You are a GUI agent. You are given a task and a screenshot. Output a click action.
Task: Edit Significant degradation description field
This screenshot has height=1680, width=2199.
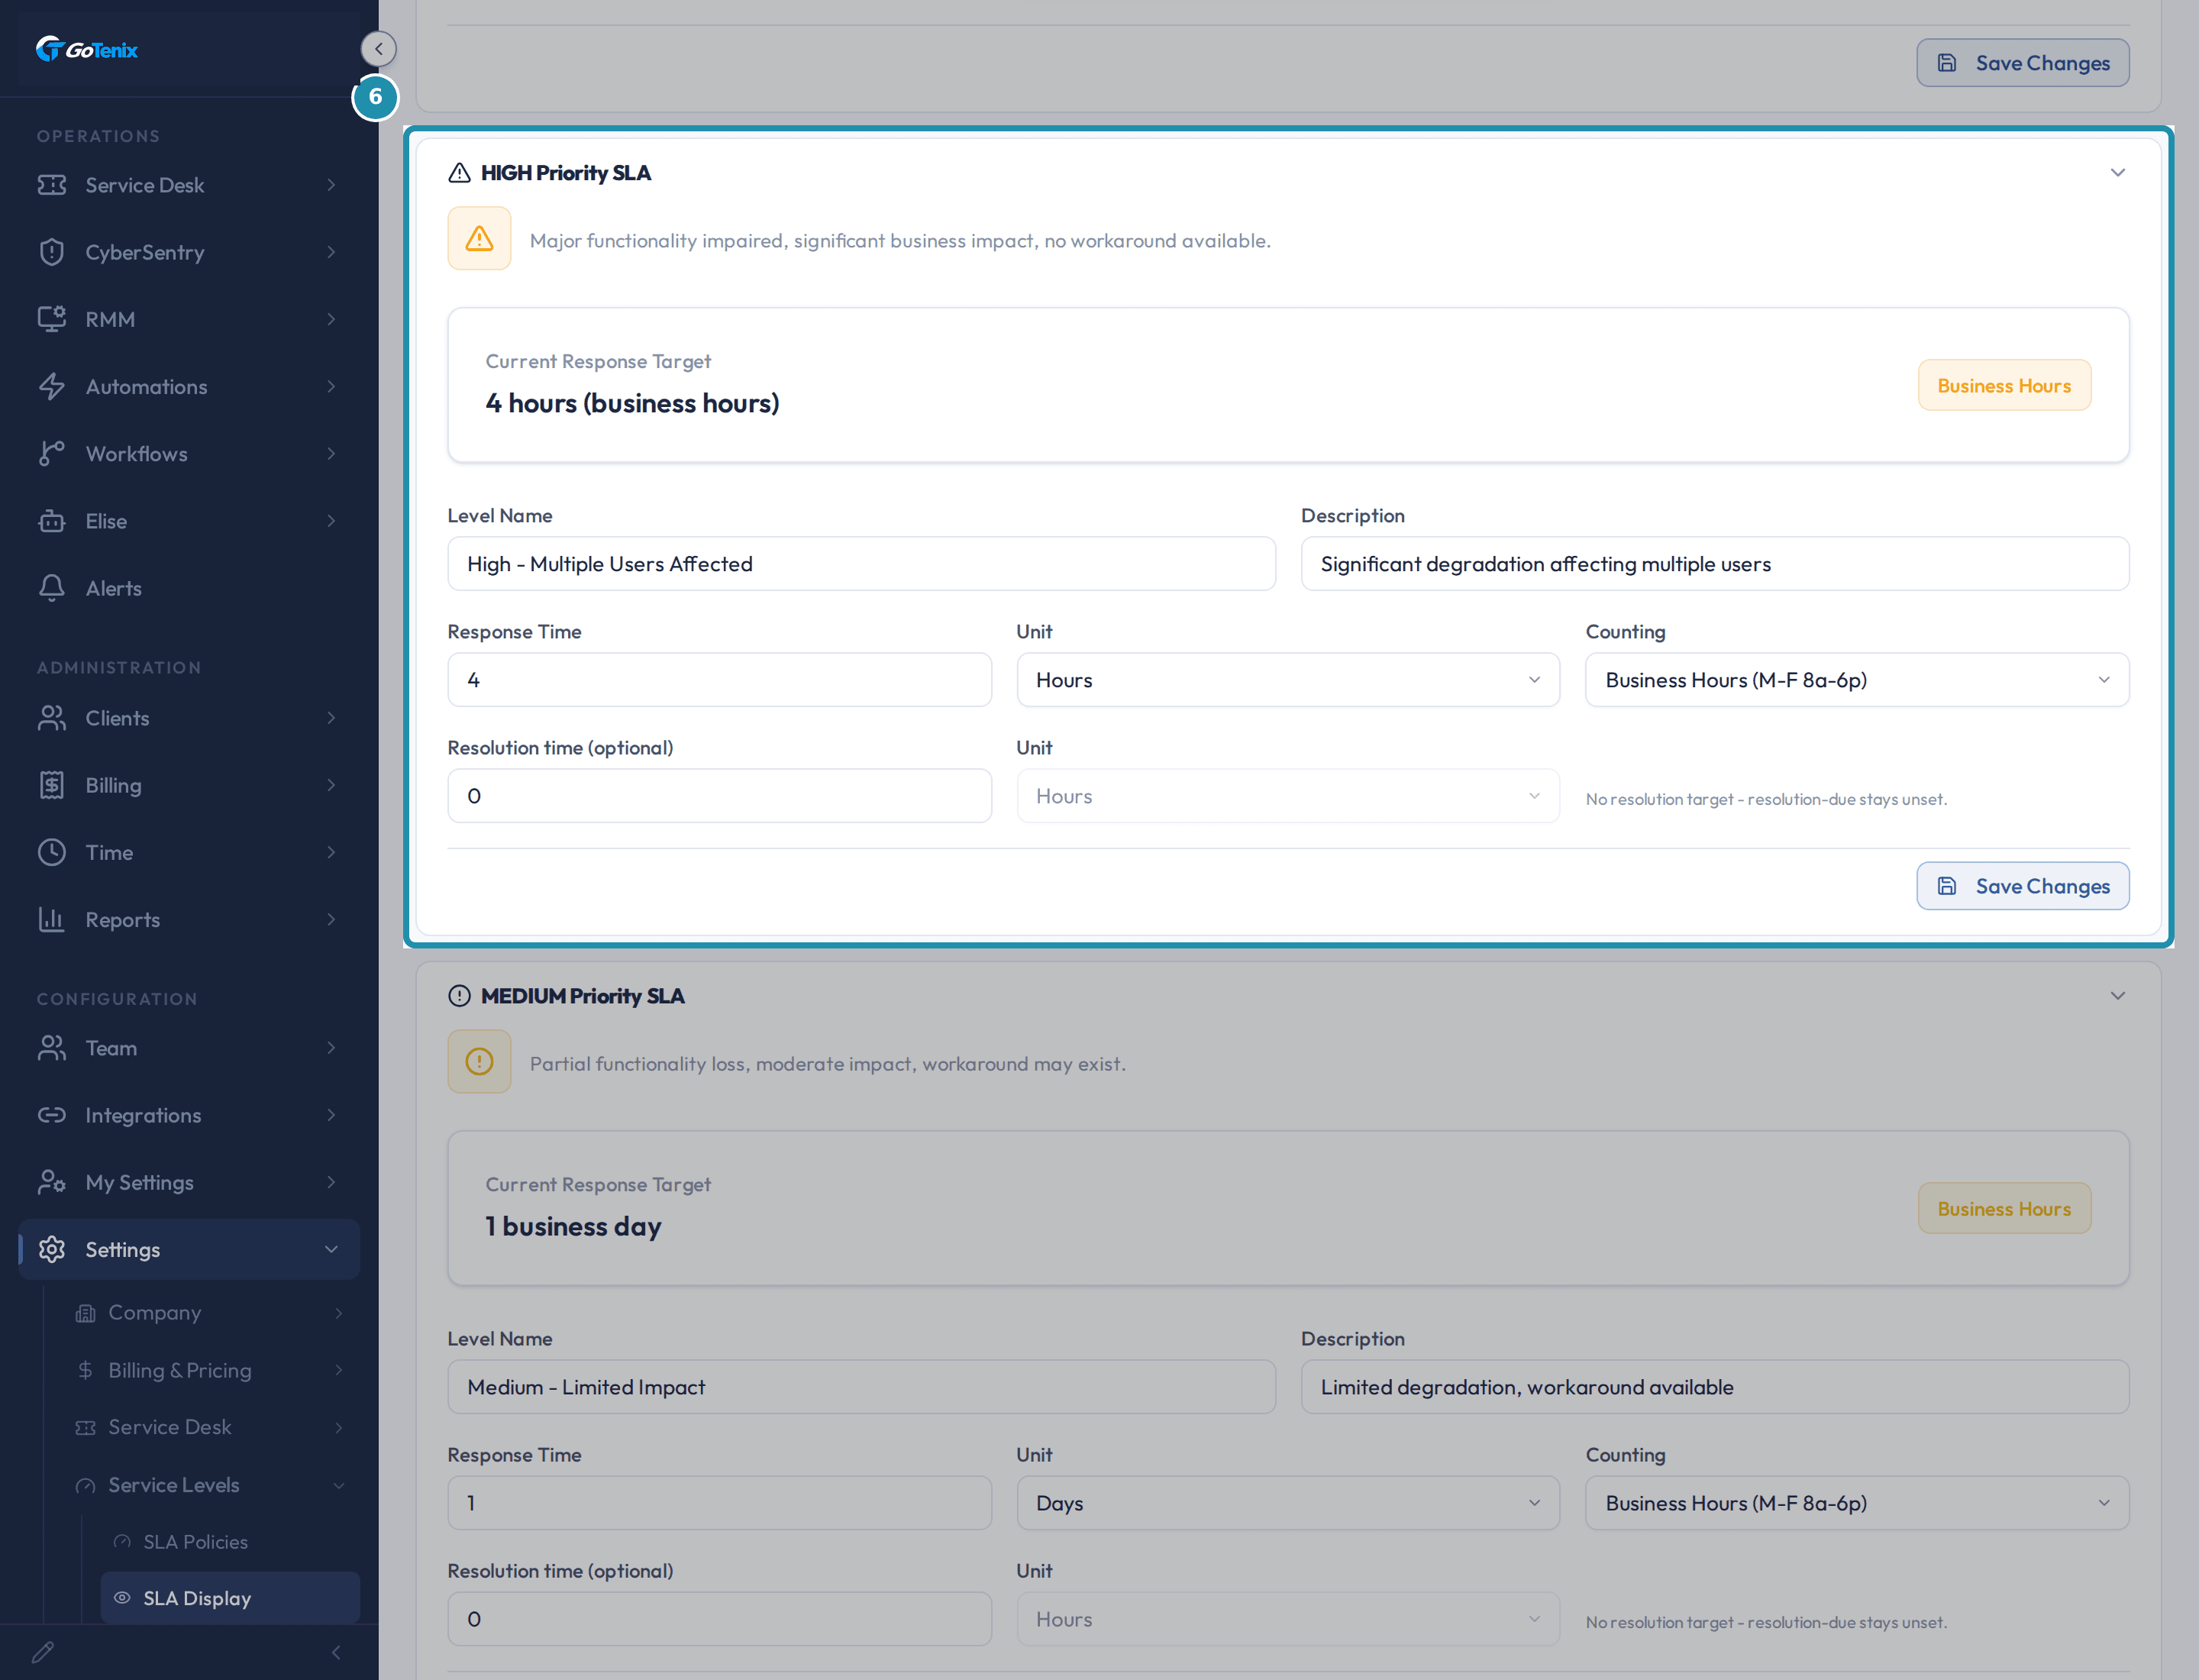1715,564
